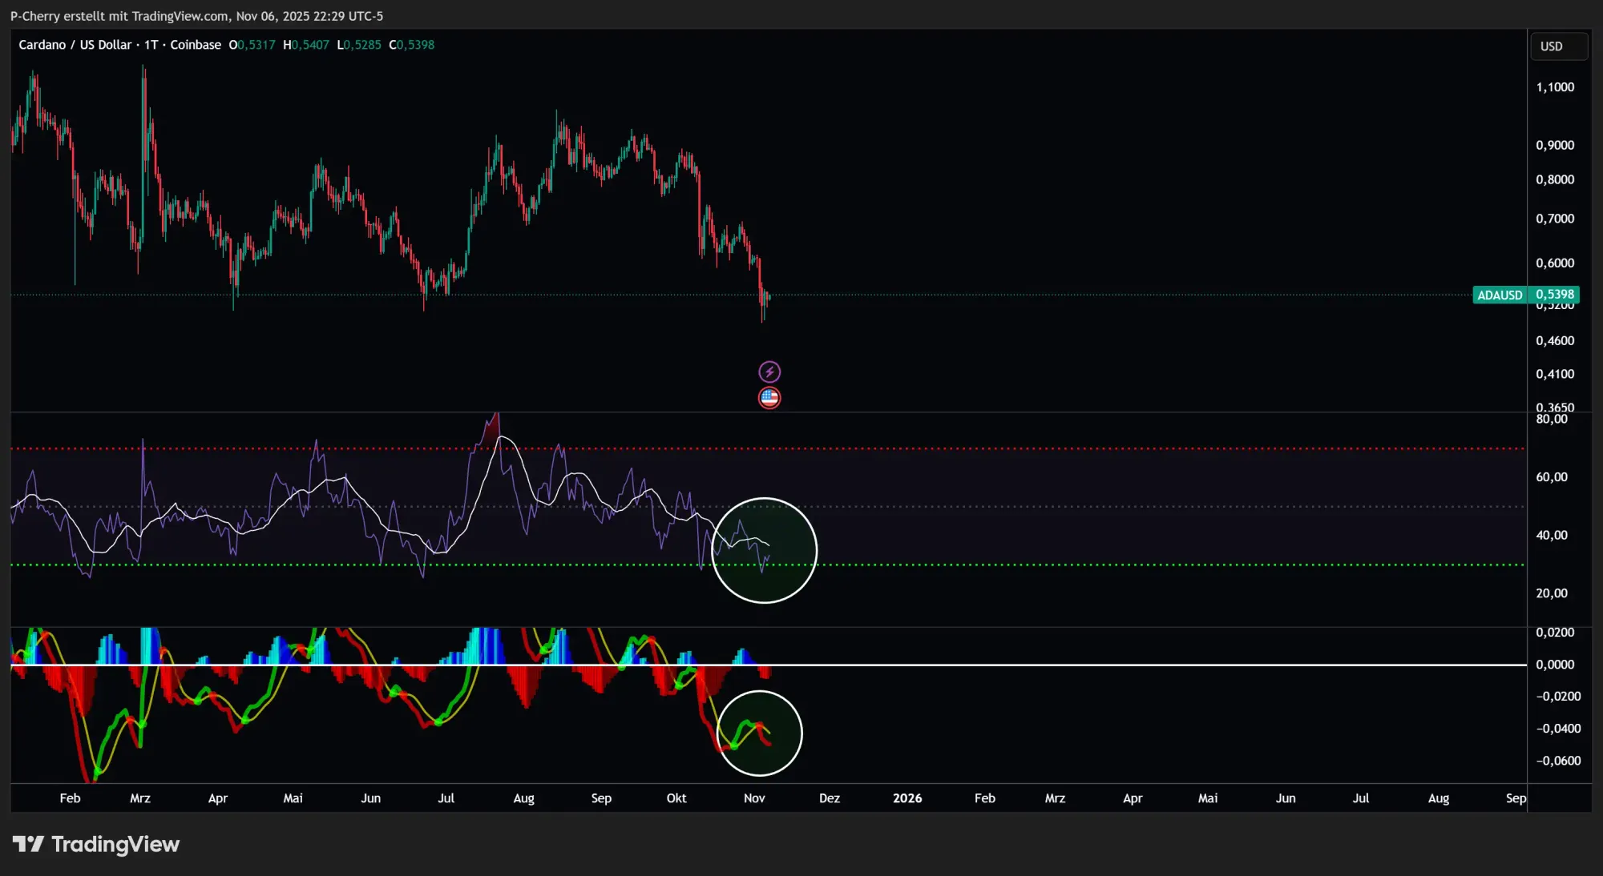The height and width of the screenshot is (876, 1603).
Task: Click the TradingView logo
Action: click(96, 844)
